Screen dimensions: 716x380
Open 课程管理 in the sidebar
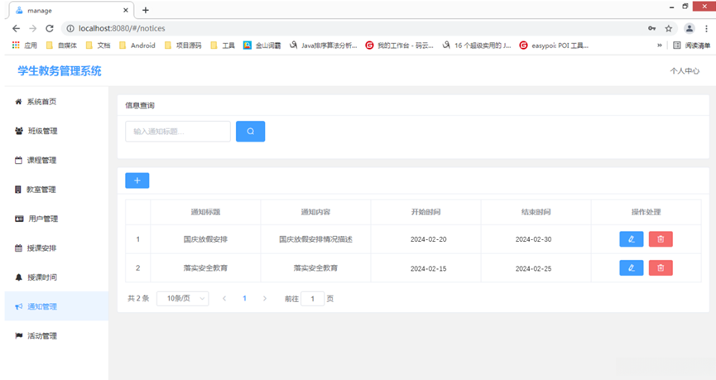[x=56, y=160]
